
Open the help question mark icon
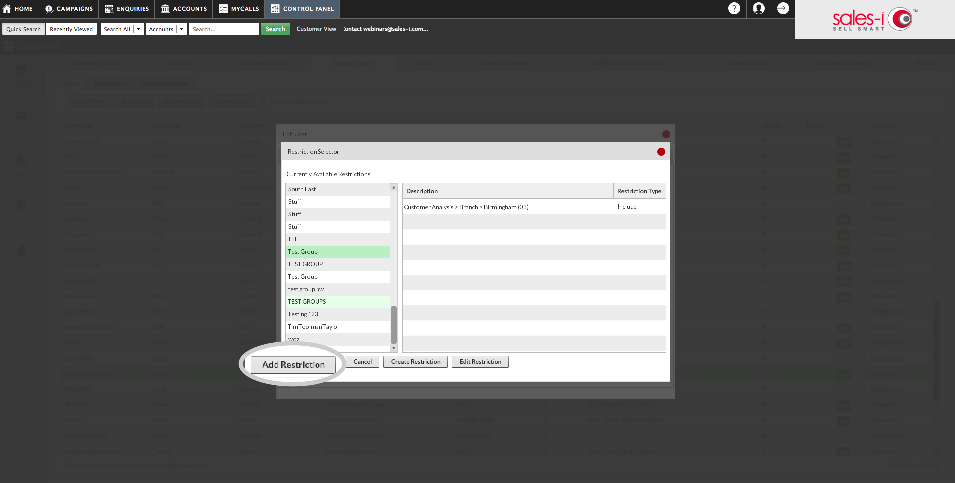point(734,9)
